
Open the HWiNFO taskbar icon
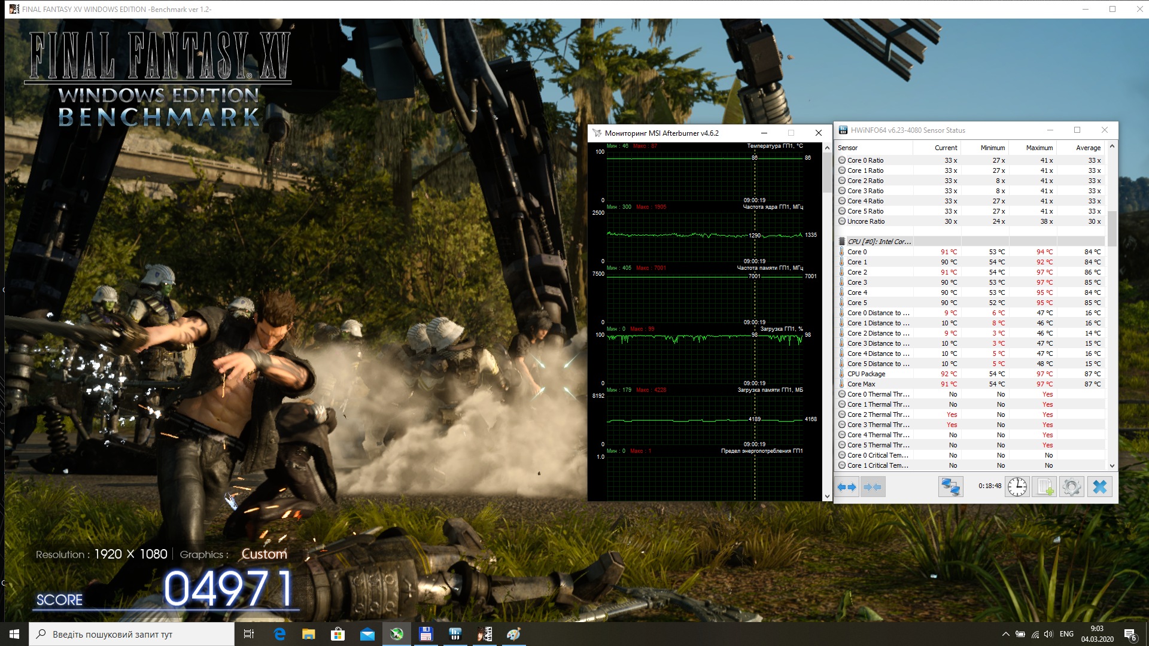coord(455,634)
